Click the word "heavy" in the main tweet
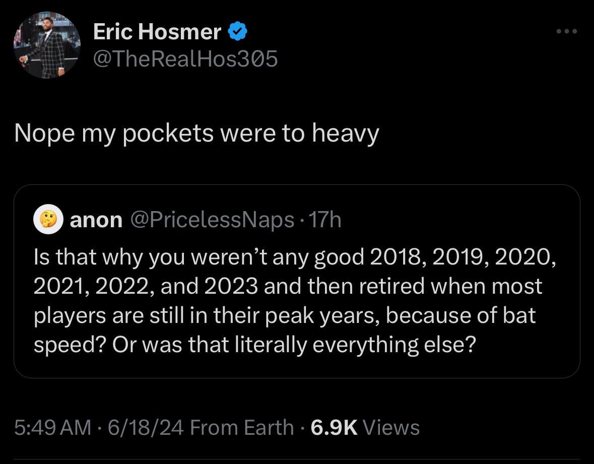594x464 pixels. 346,135
